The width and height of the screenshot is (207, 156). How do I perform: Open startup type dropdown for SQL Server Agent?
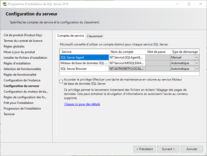197,57
